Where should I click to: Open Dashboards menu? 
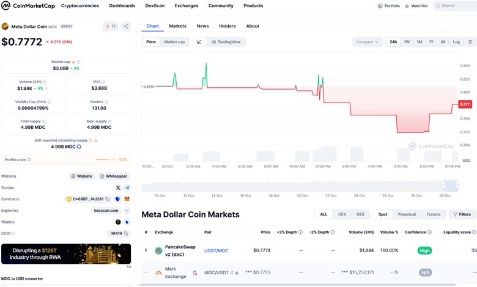click(122, 5)
